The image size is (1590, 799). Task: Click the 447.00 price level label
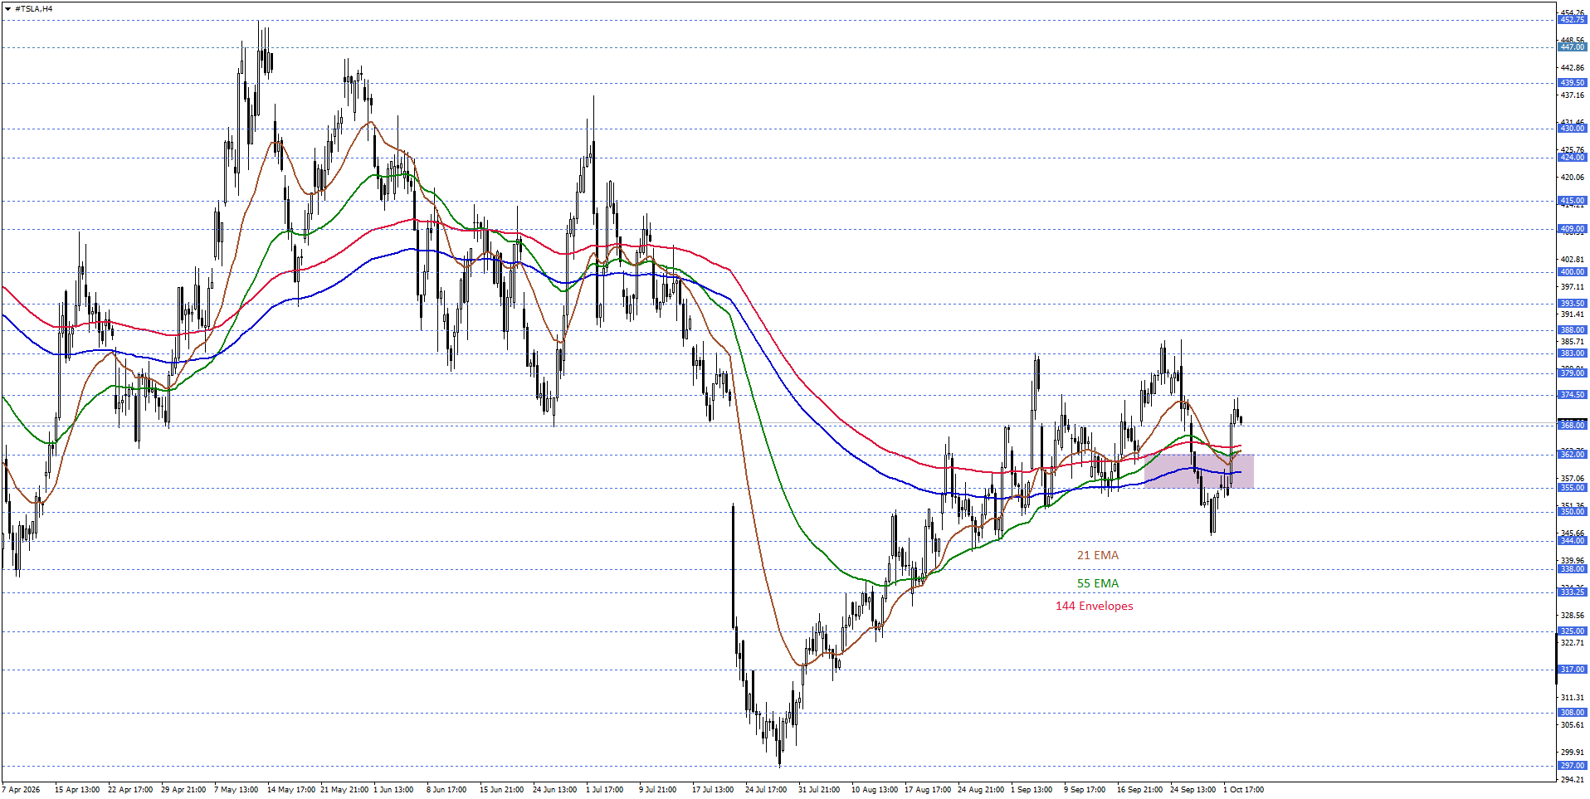click(1572, 47)
